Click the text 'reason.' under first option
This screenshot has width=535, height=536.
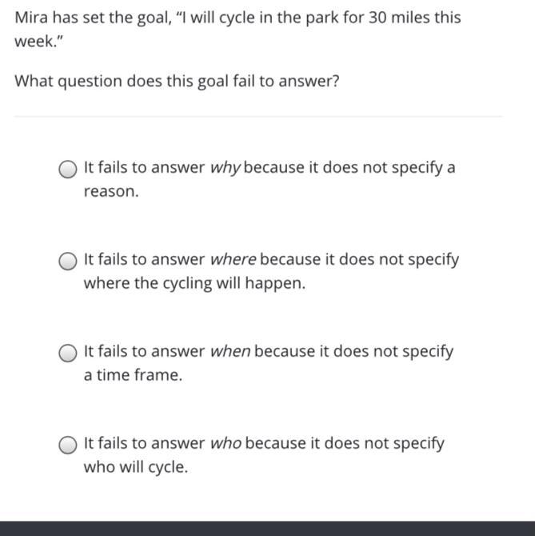[x=111, y=192]
